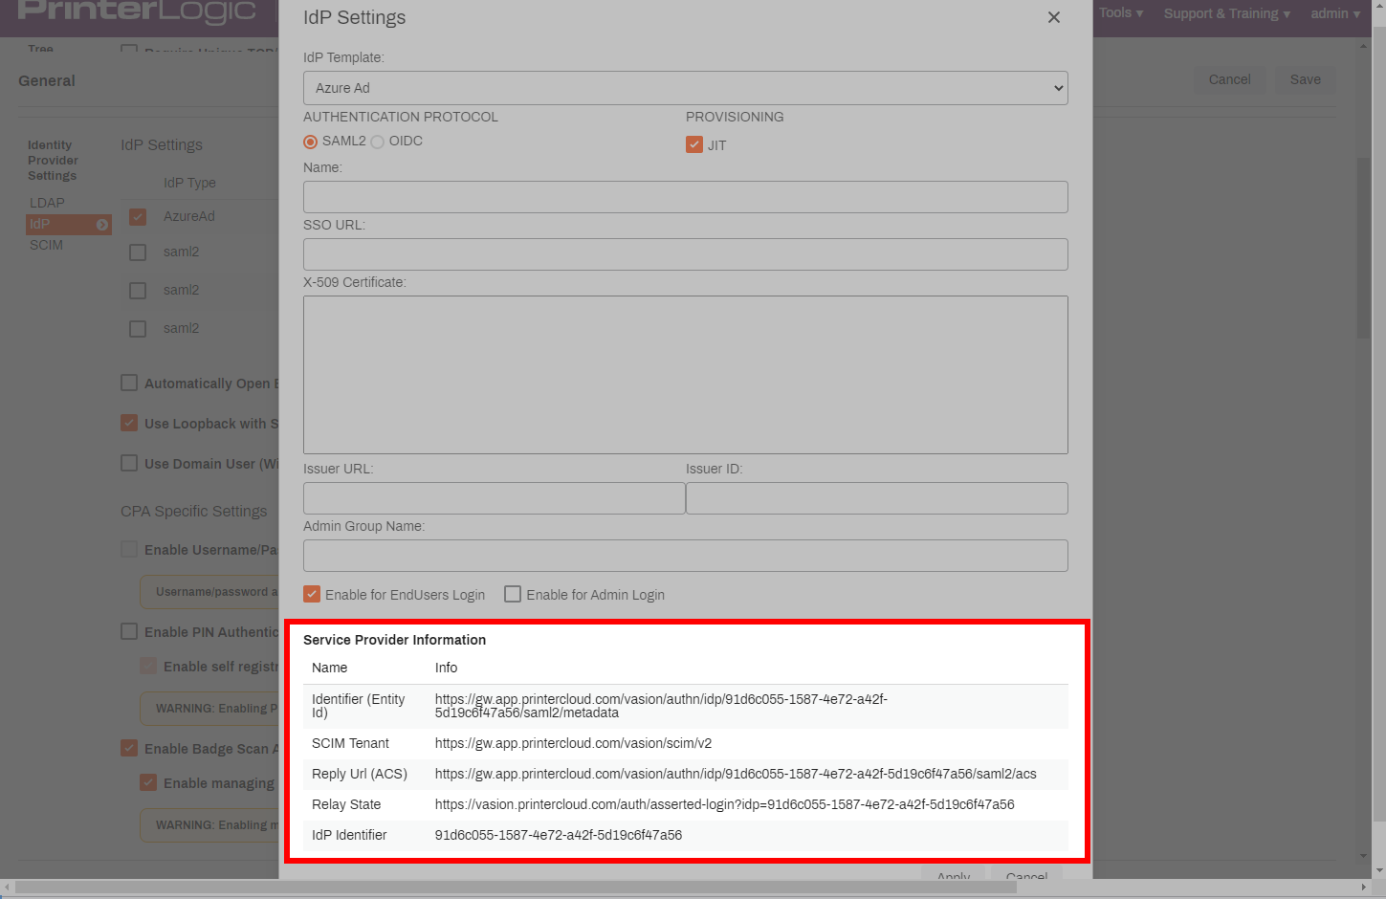Screen dimensions: 1386x899
Task: Uncheck the AzureAd IdP row checkbox
Action: (x=138, y=217)
